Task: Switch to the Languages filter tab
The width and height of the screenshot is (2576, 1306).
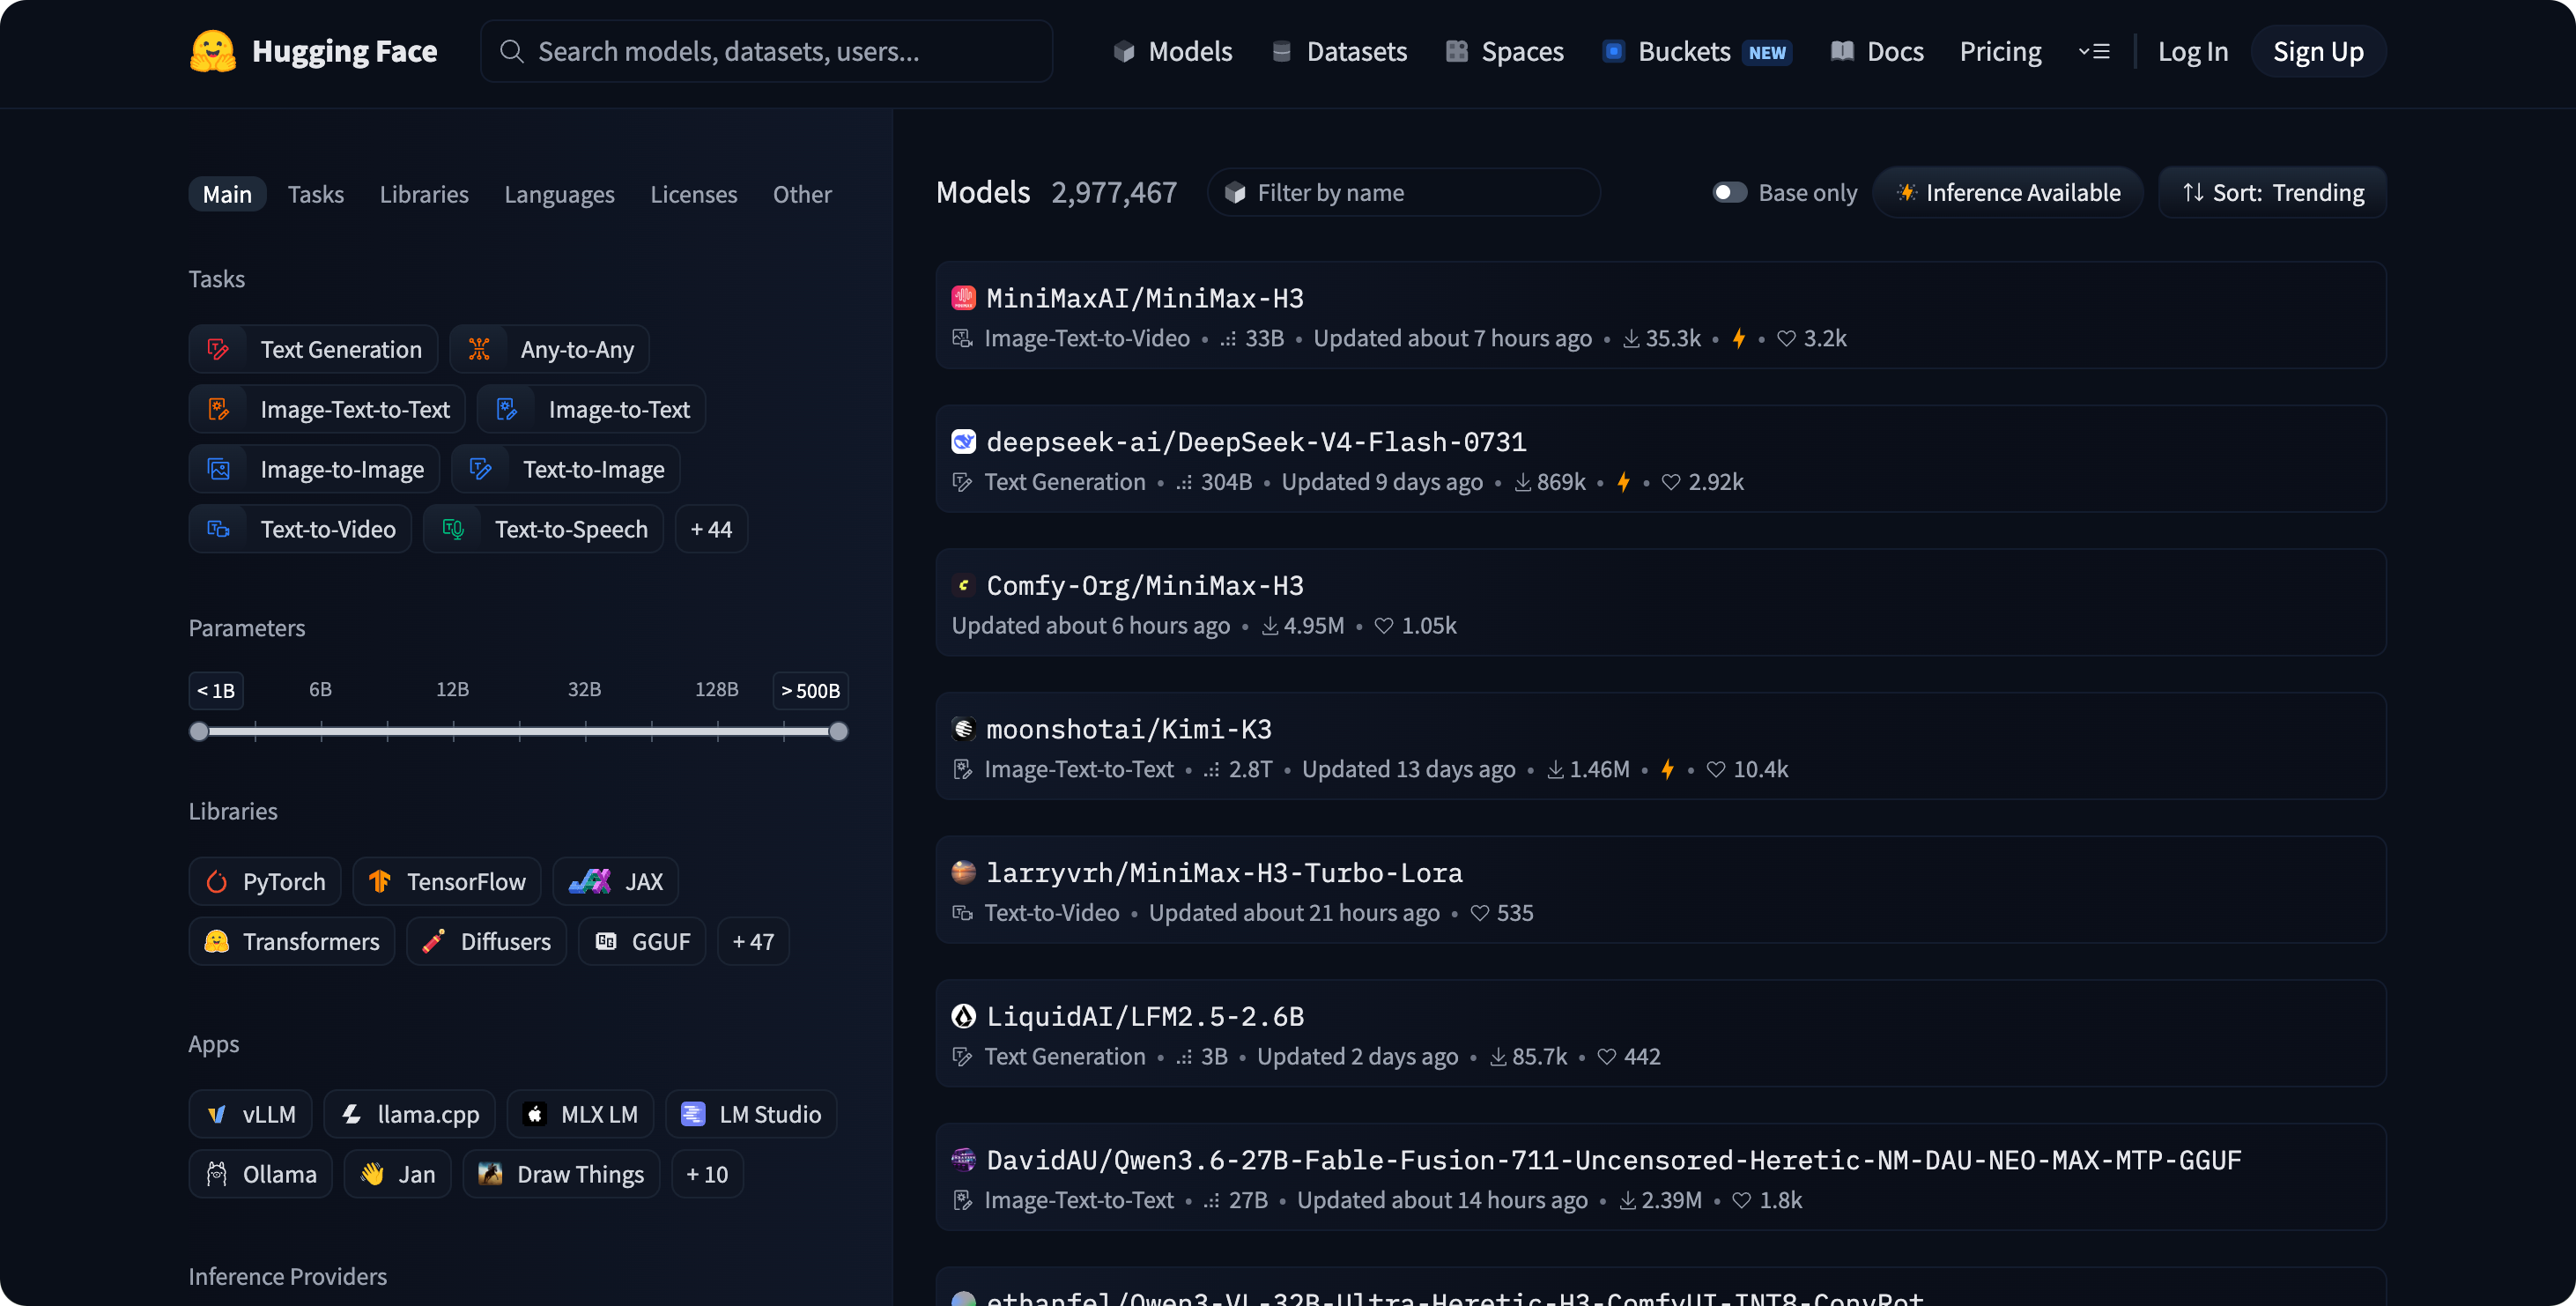Action: tap(560, 194)
